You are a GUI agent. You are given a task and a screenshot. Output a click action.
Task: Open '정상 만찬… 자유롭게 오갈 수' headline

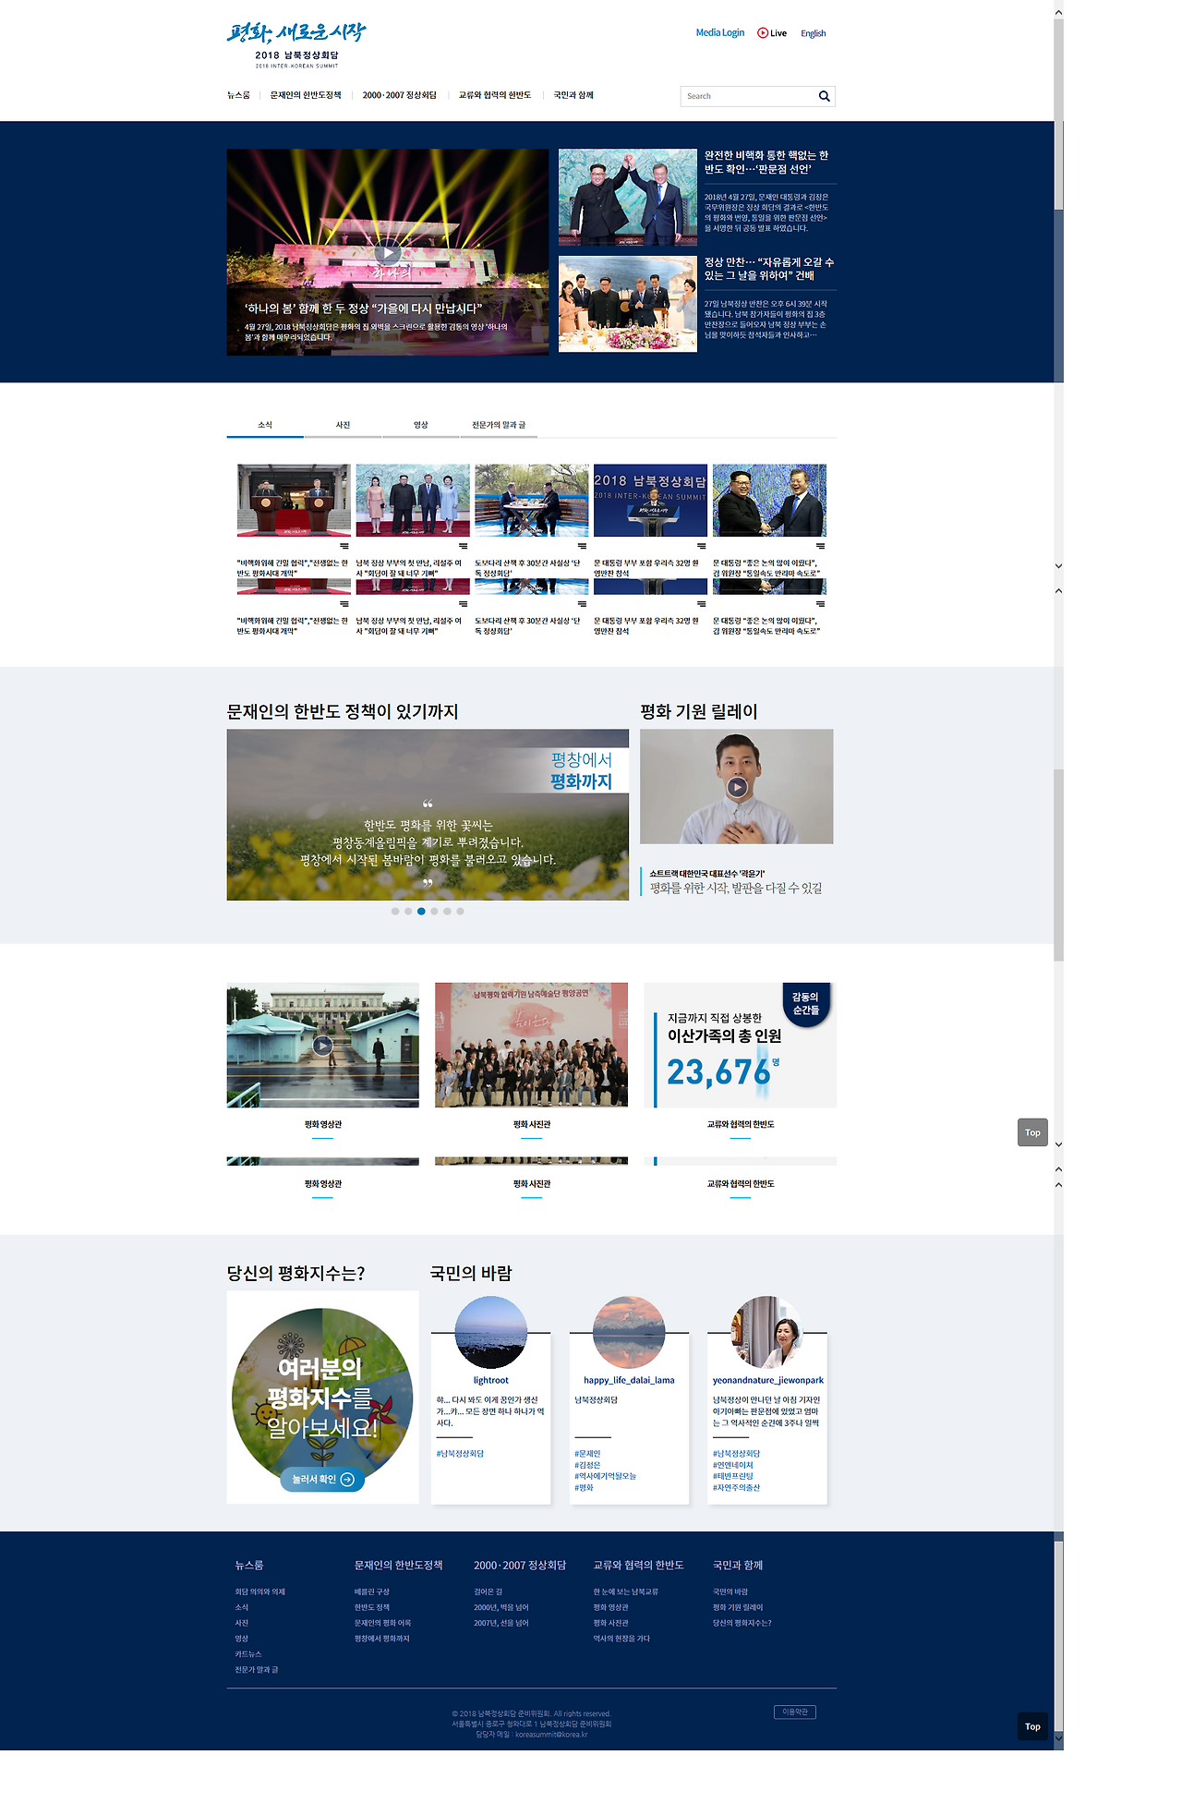(769, 269)
